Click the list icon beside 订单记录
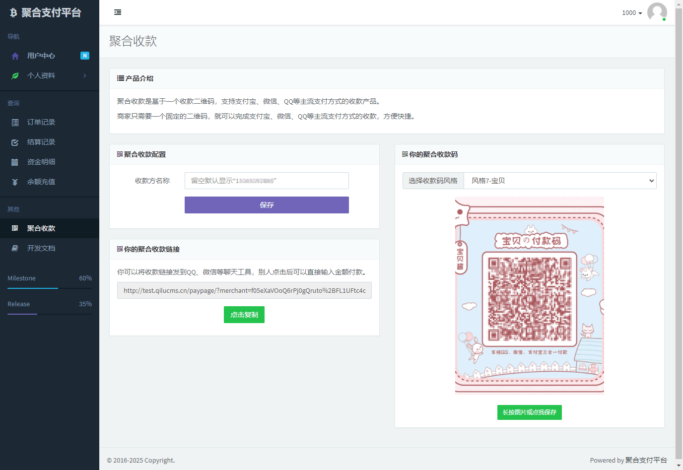The width and height of the screenshot is (683, 470). click(x=15, y=123)
